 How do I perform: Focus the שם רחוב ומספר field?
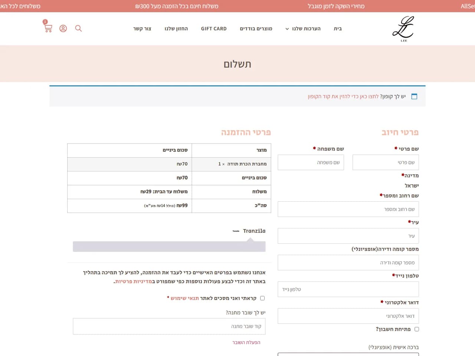pos(348,209)
